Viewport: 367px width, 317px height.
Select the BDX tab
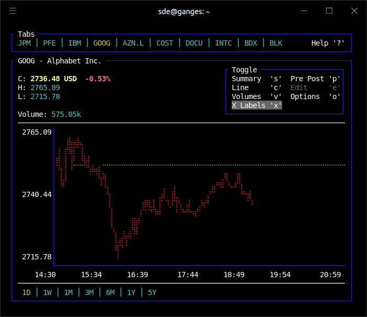(251, 43)
